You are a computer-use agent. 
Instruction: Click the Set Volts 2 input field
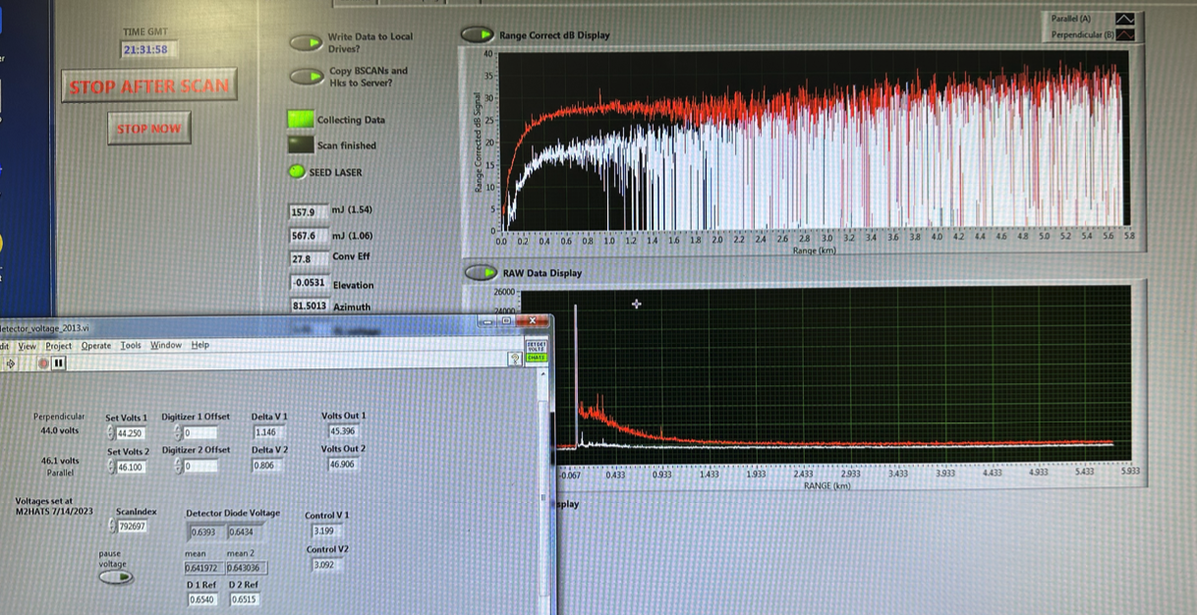coord(132,467)
